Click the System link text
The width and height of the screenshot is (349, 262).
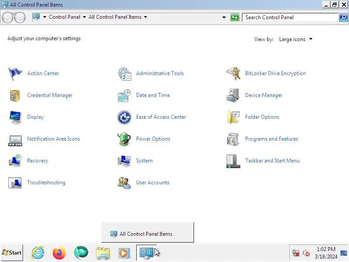(x=144, y=161)
